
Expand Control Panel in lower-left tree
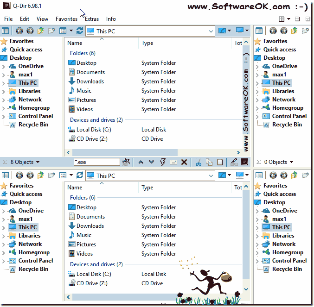tap(3, 261)
